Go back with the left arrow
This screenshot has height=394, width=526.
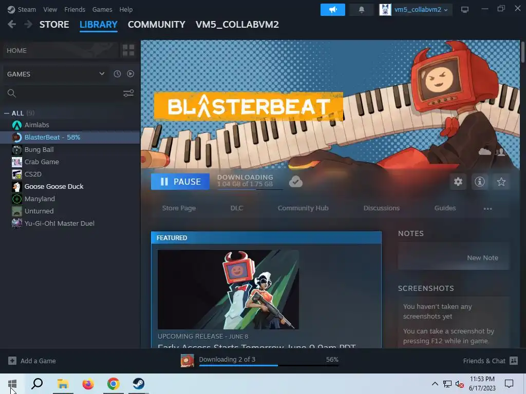pos(12,25)
